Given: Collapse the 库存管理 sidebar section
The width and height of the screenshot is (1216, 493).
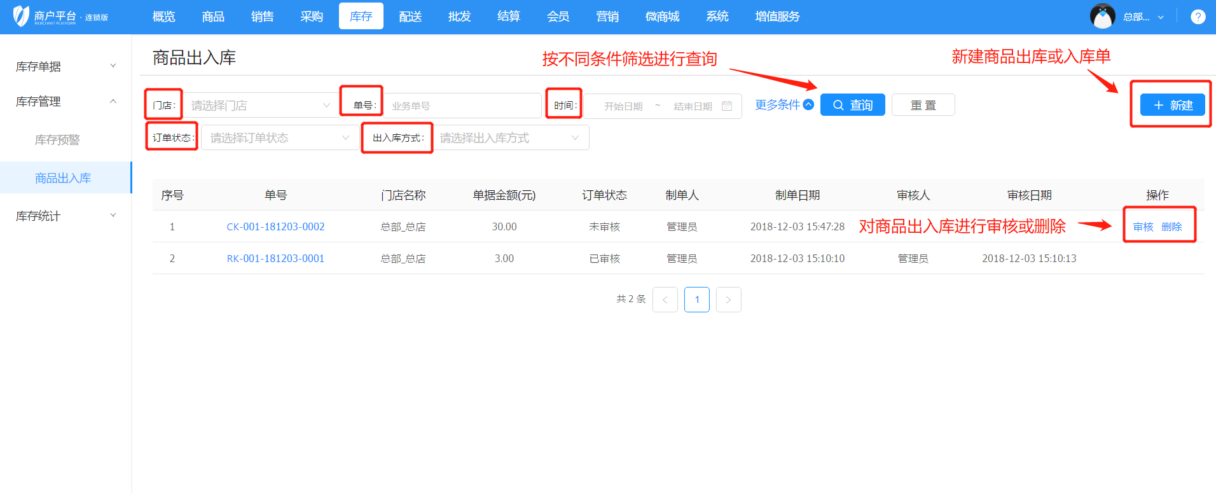Looking at the screenshot, I should tap(66, 102).
